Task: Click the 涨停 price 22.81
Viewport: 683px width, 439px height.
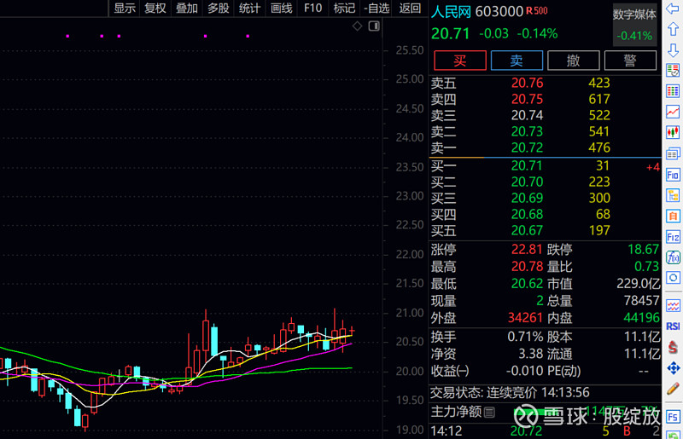Action: (x=527, y=249)
